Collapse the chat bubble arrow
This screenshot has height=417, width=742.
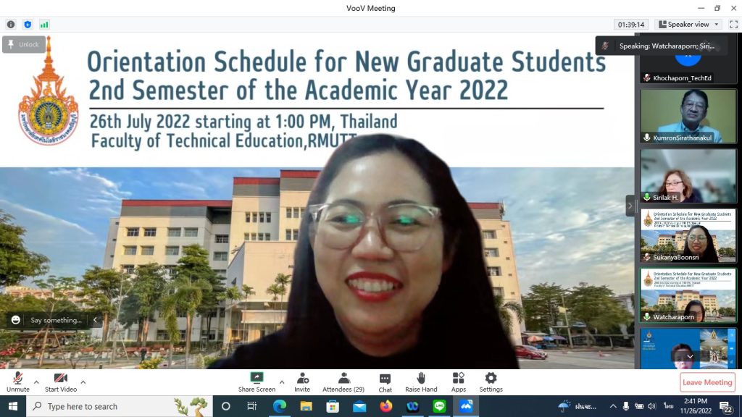(95, 320)
